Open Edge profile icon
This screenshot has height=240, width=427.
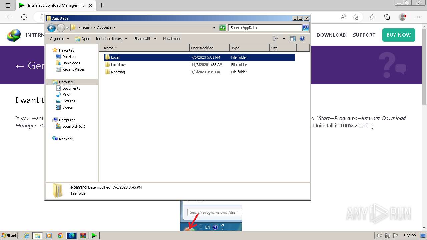click(403, 17)
